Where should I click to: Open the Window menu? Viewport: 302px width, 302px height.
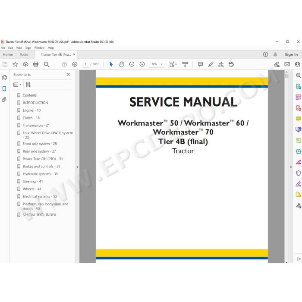coord(39,48)
